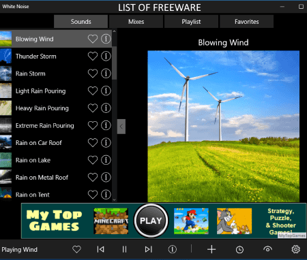Favorite the Rain on Lake sound

[x=93, y=160]
